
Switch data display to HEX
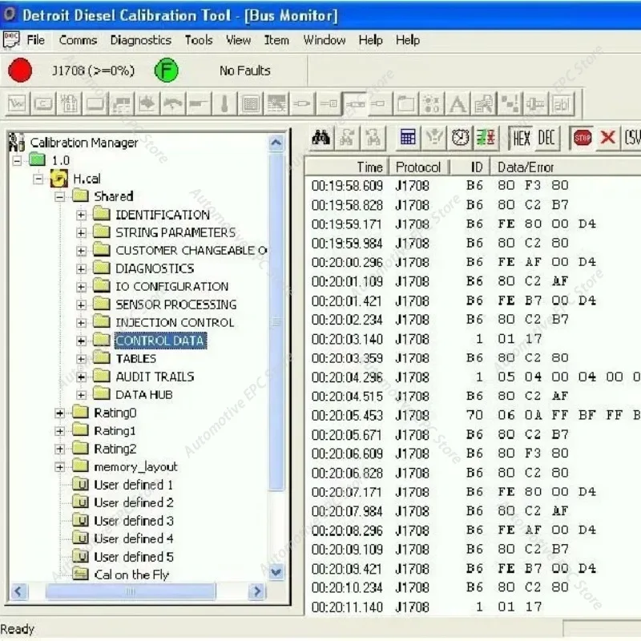coord(522,138)
